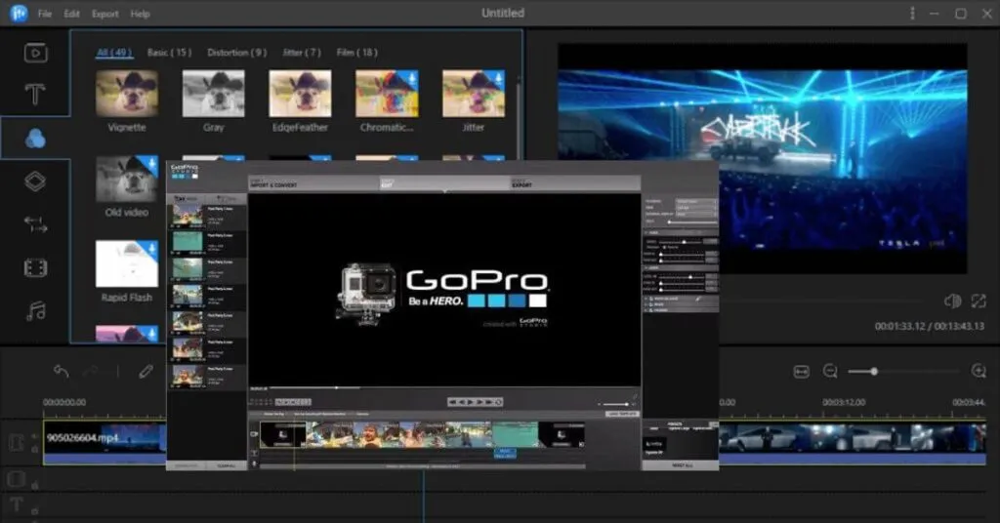
Task: Switch to the Jitter (7) filters tab
Action: click(x=302, y=53)
